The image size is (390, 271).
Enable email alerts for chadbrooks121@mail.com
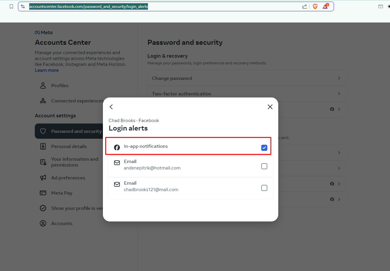(264, 188)
